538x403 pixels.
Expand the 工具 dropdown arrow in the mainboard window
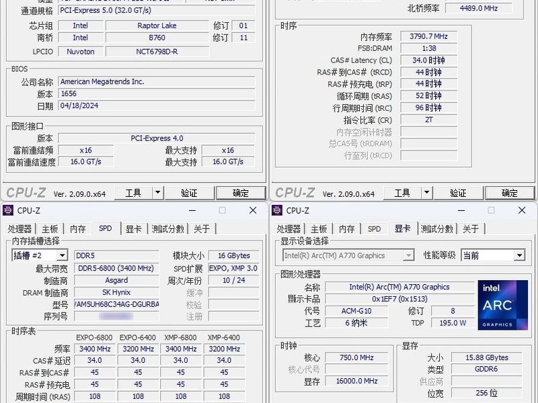(x=158, y=193)
